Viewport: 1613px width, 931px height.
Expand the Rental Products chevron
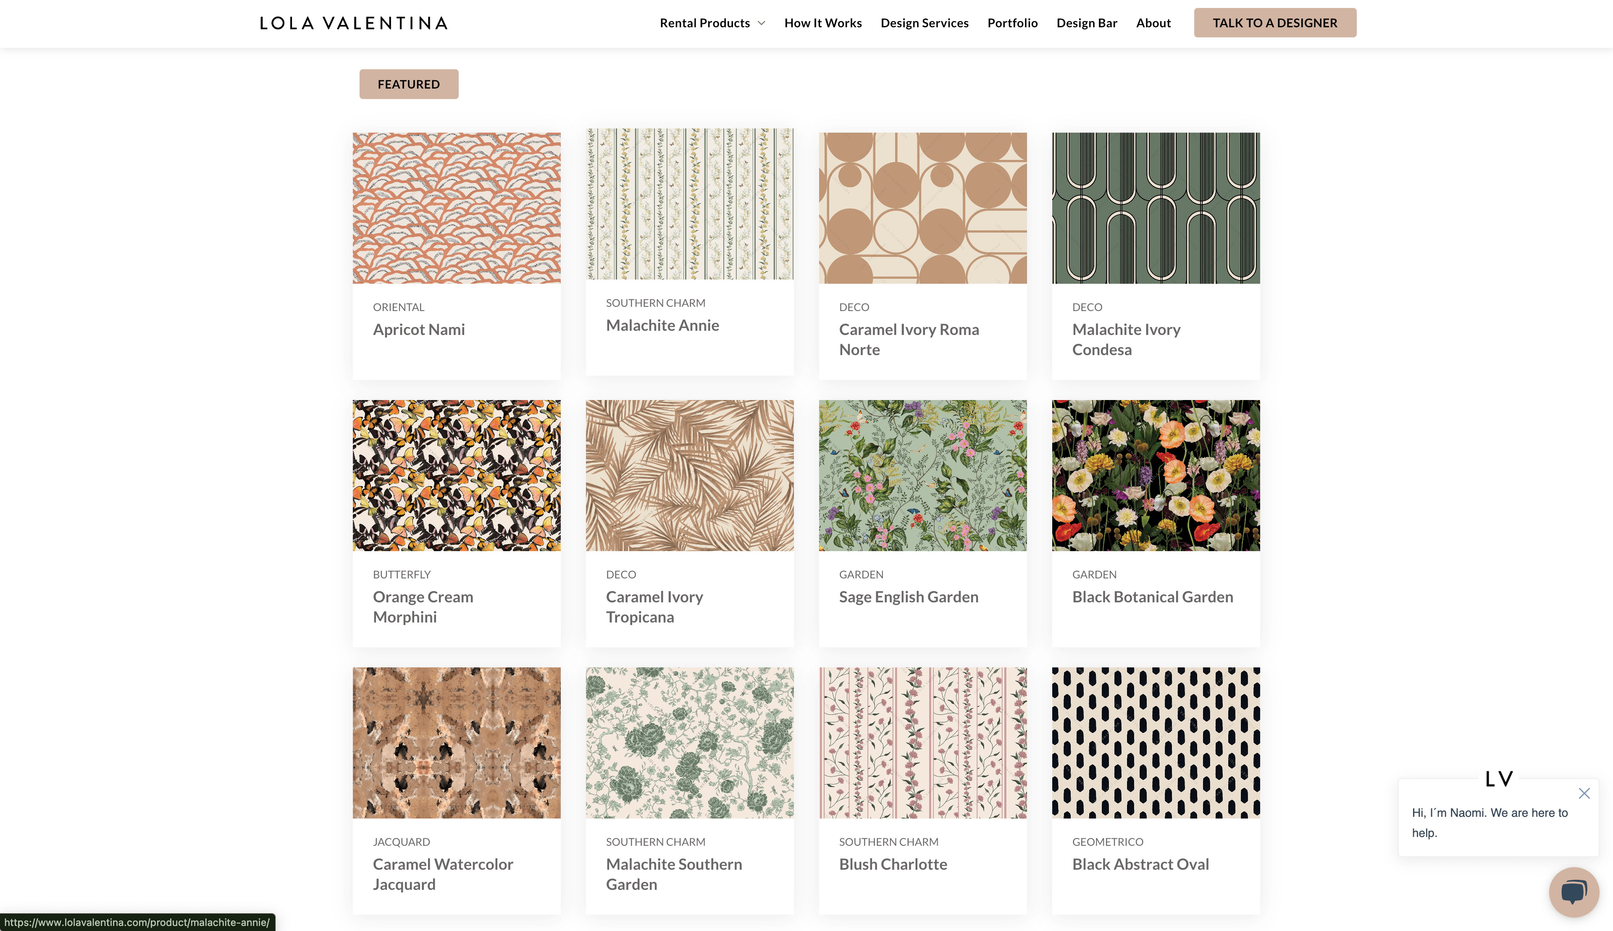pos(762,23)
